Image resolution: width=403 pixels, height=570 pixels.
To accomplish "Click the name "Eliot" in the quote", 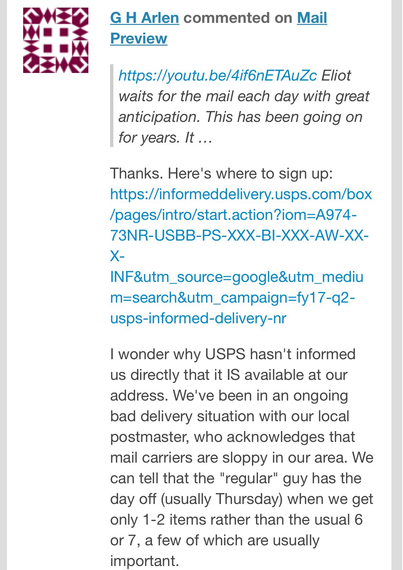I will click(336, 75).
